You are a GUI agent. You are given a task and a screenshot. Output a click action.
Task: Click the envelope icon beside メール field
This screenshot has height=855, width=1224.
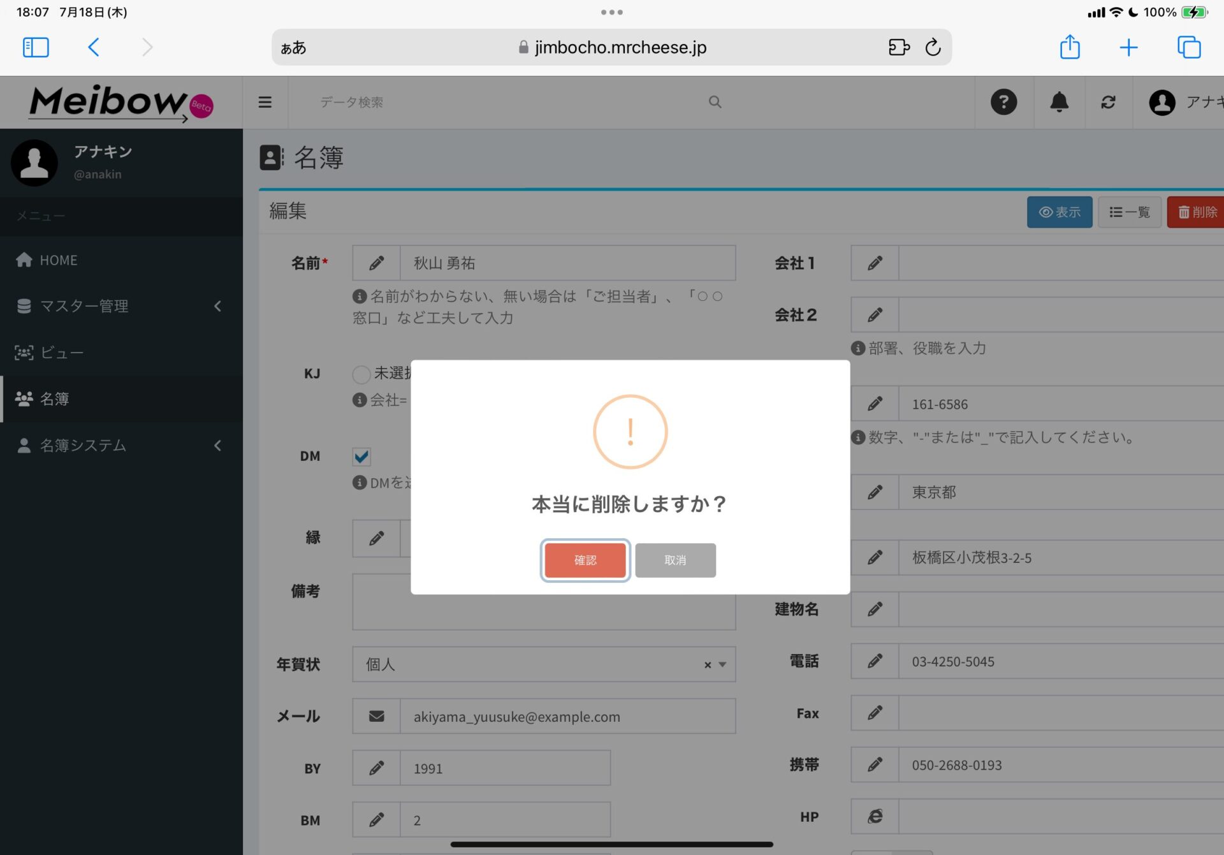pos(376,716)
